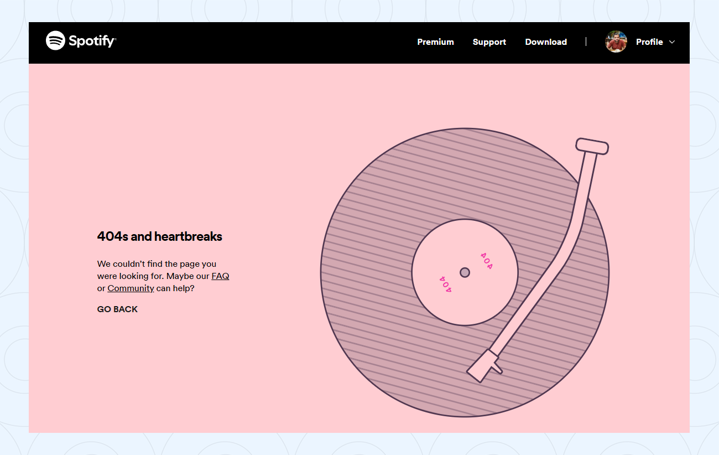Click the "We couldn't find the page you" text

click(x=157, y=264)
